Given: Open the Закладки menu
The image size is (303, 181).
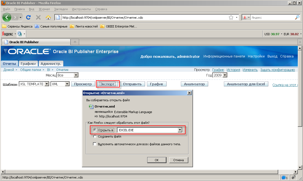Looking at the screenshot, I should pyautogui.click(x=61, y=9).
